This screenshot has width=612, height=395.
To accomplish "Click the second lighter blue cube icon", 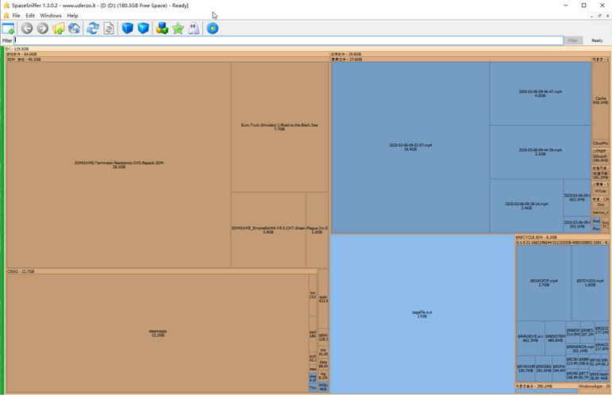I will tap(143, 29).
